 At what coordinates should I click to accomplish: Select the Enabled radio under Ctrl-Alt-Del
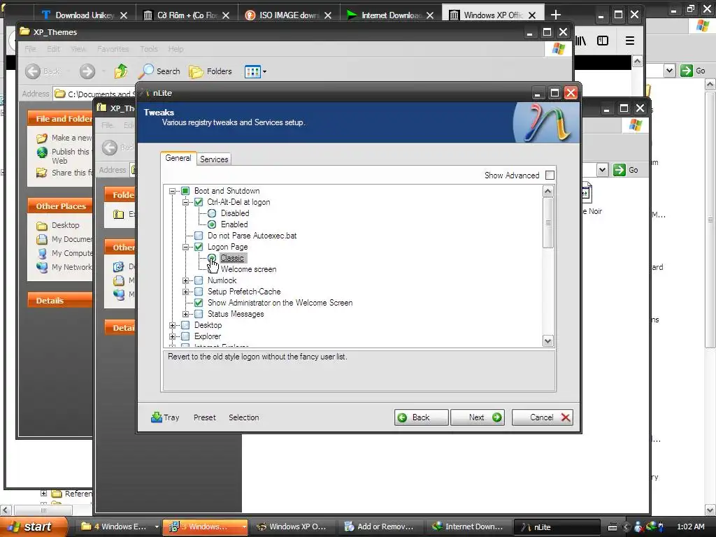coord(212,224)
